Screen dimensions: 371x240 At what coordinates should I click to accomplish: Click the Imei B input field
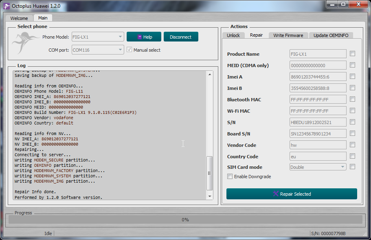click(x=318, y=88)
